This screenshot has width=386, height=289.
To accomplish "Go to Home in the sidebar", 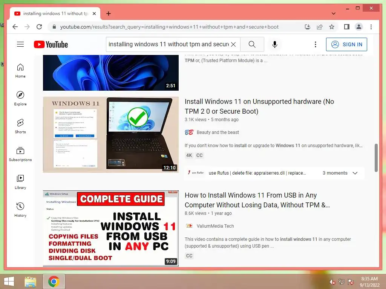I will (x=20, y=71).
